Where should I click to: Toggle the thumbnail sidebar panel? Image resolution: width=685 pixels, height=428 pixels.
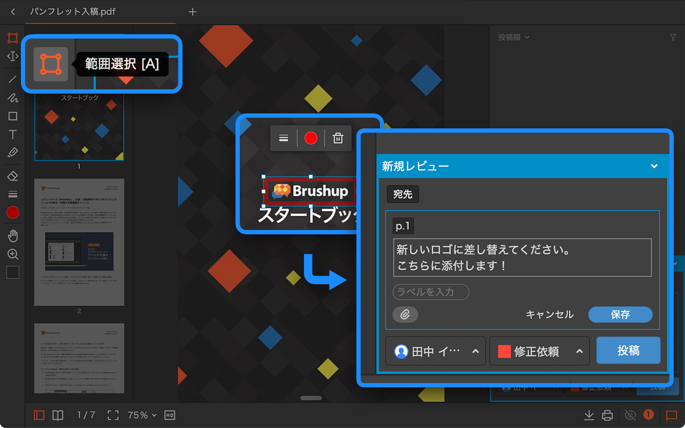pyautogui.click(x=39, y=415)
